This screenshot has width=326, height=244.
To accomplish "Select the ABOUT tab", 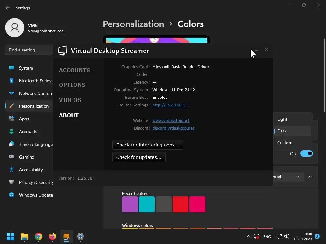I will (69, 115).
